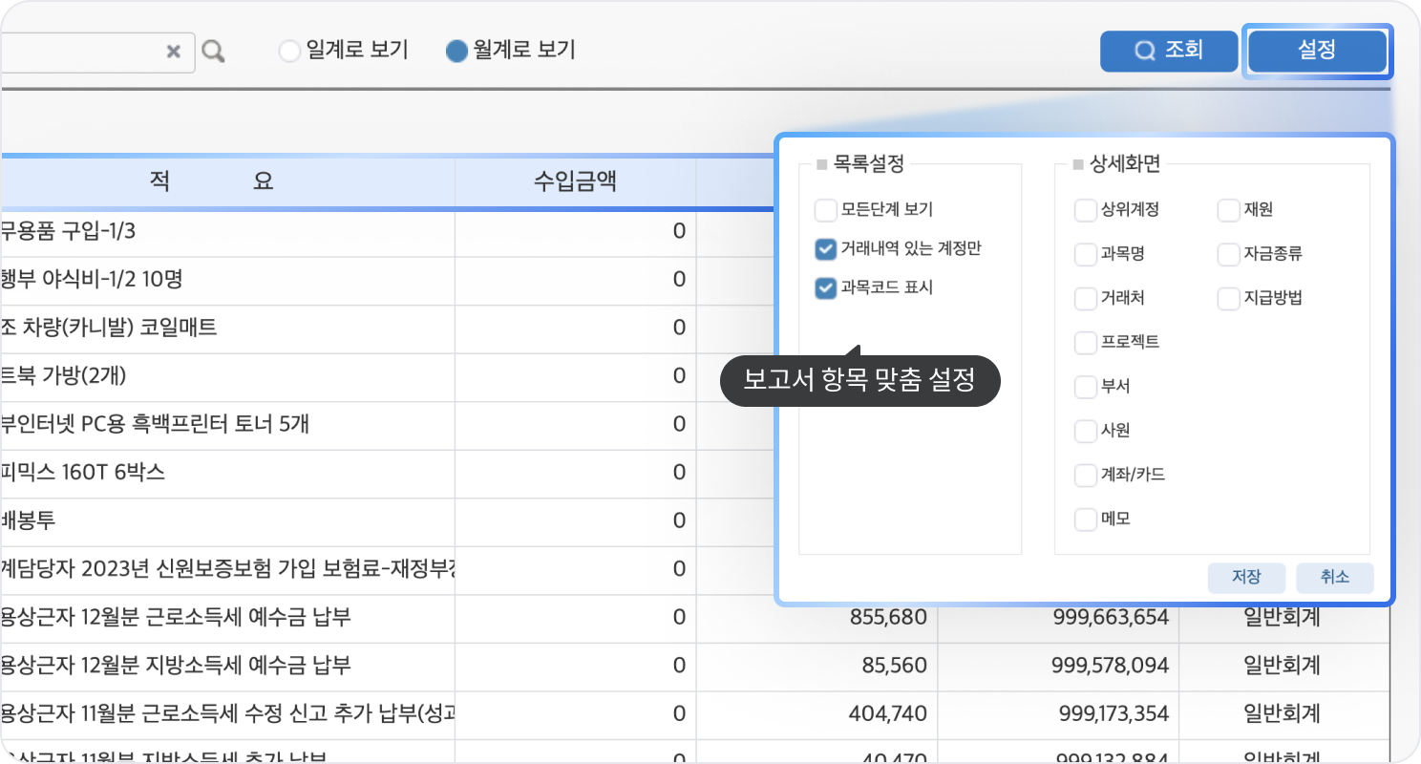Enable the 과목명 checkbox
1421x764 pixels.
pyautogui.click(x=1085, y=254)
